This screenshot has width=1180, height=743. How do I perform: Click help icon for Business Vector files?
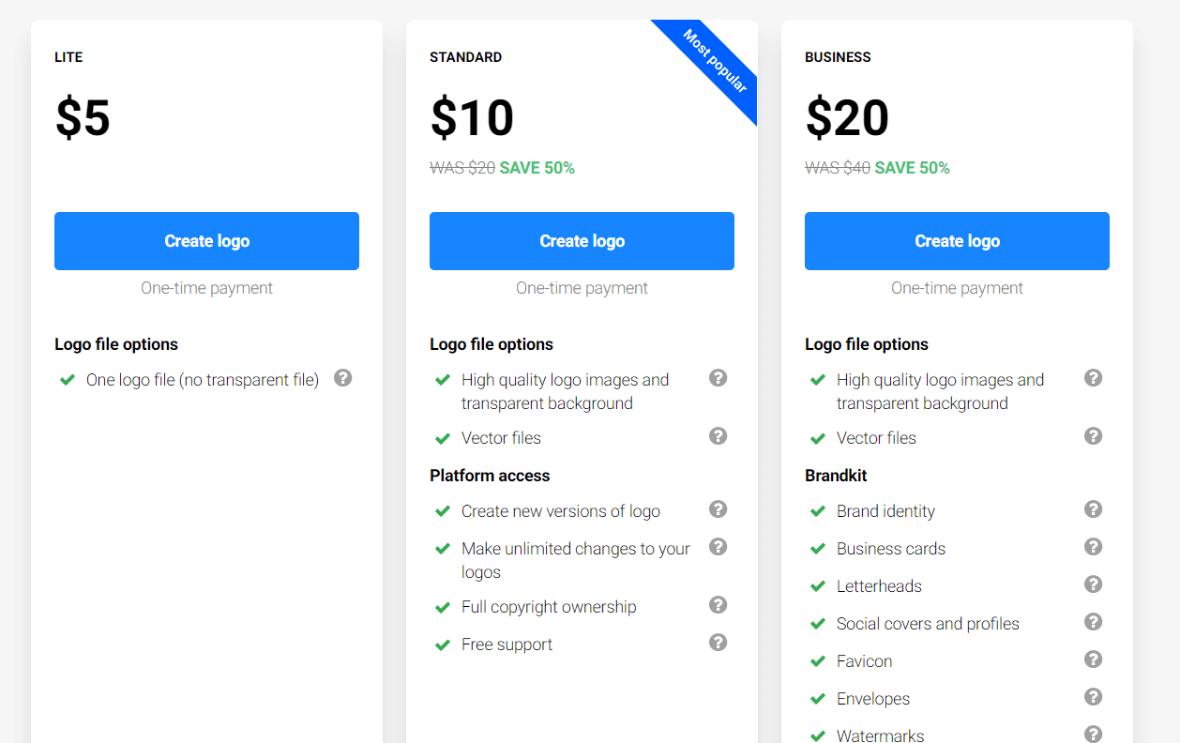click(x=1094, y=436)
